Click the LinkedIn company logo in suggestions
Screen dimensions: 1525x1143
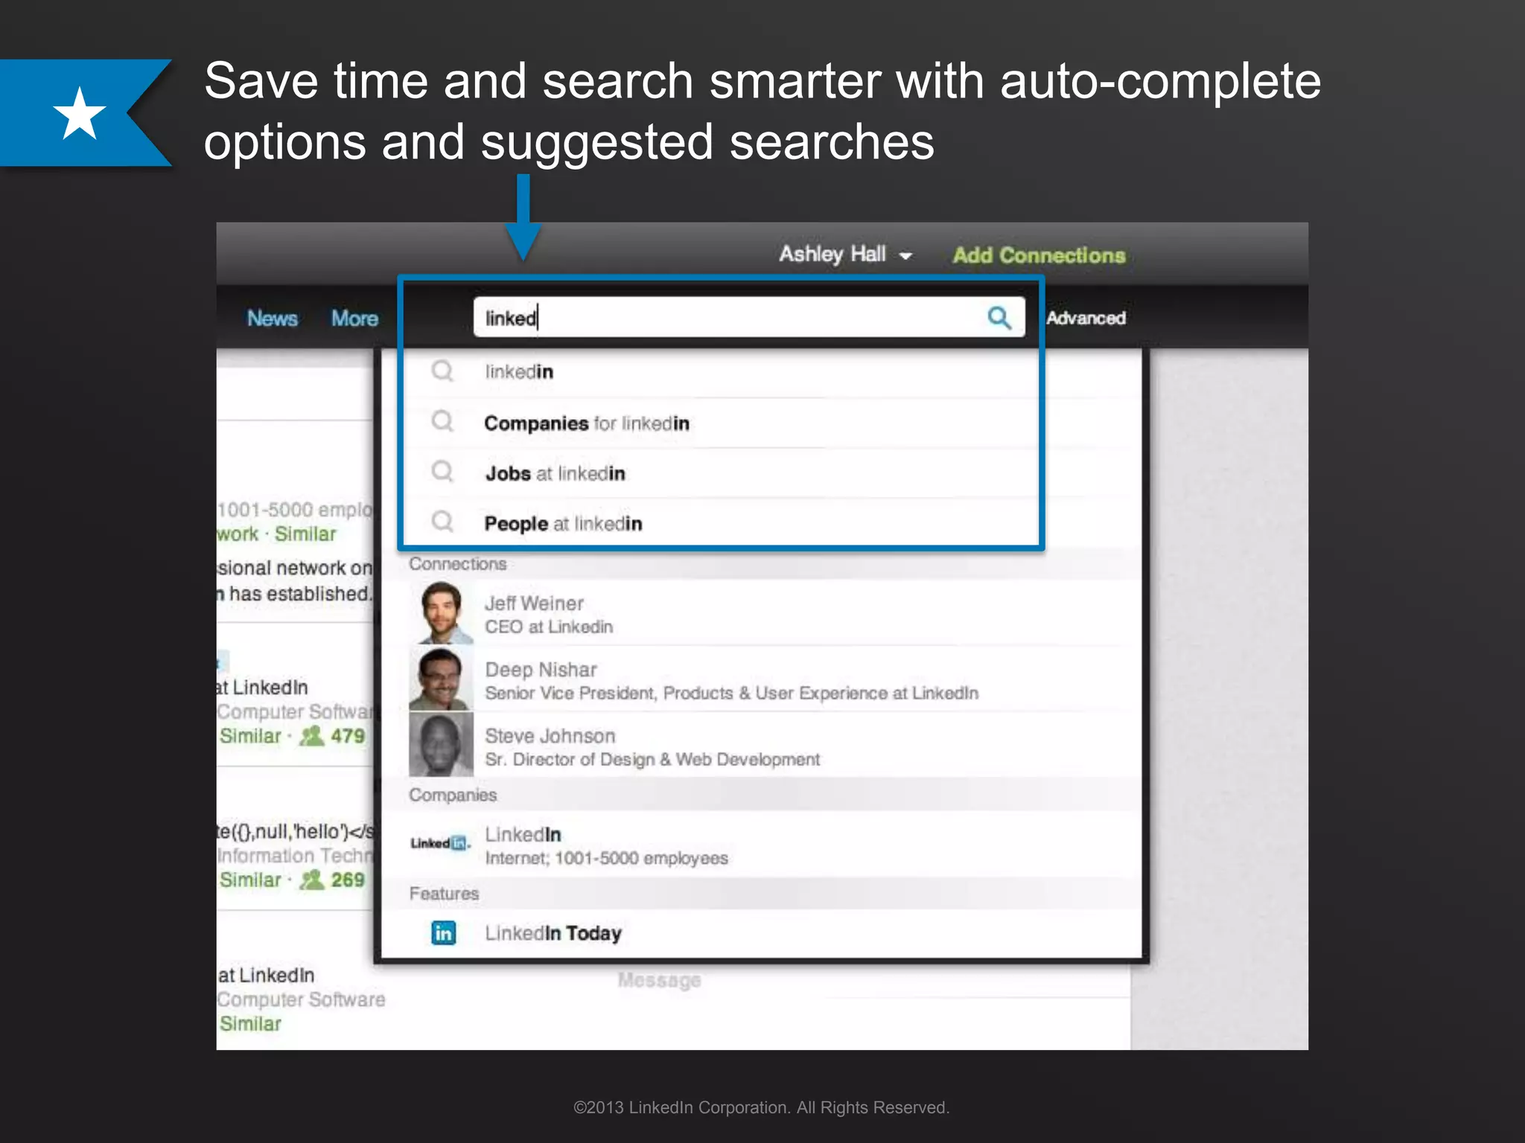[440, 843]
